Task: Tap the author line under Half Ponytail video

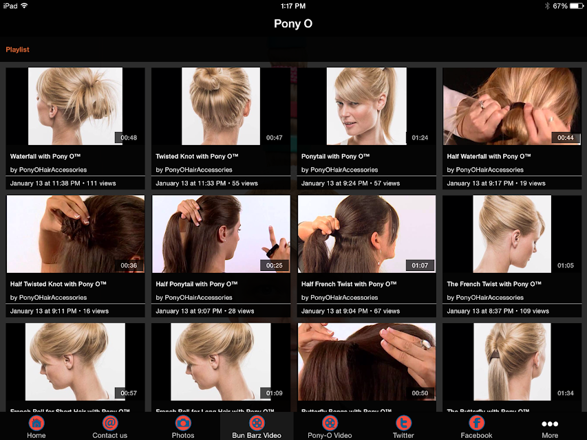Action: click(x=194, y=298)
